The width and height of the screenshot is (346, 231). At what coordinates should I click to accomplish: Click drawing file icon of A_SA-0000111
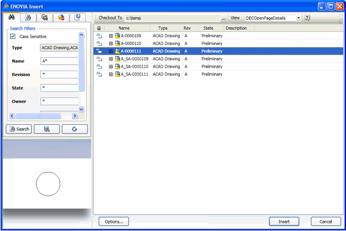pyautogui.click(x=118, y=74)
